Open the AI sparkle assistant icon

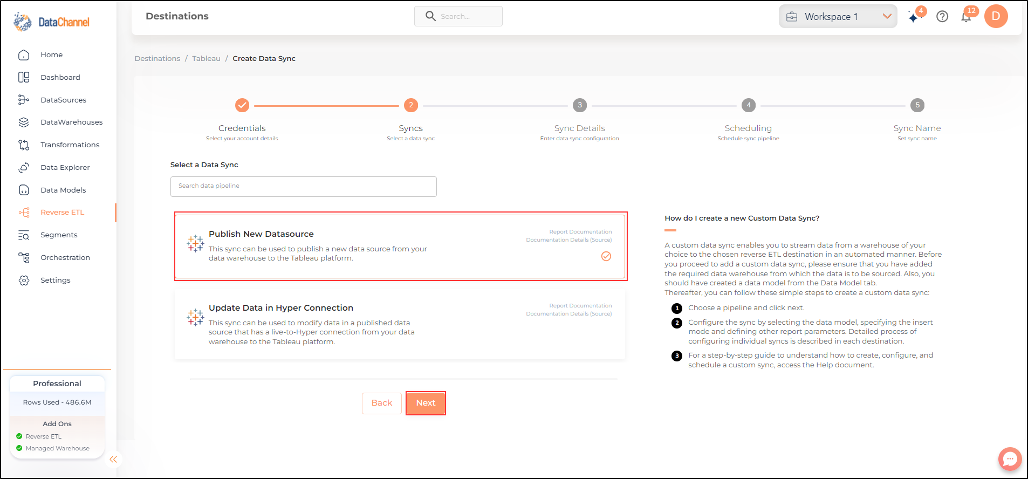point(914,17)
